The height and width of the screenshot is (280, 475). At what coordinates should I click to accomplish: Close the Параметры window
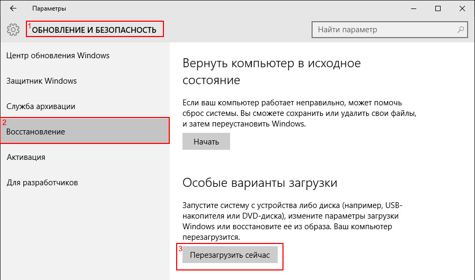coord(462,8)
